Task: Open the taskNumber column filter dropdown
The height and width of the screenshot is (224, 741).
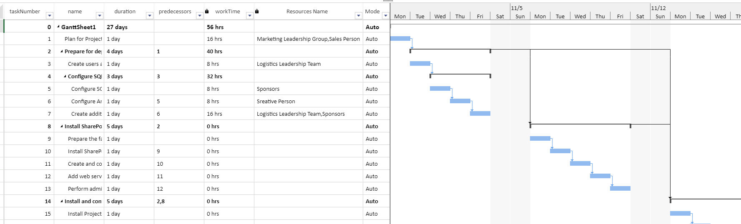Action: [x=50, y=16]
